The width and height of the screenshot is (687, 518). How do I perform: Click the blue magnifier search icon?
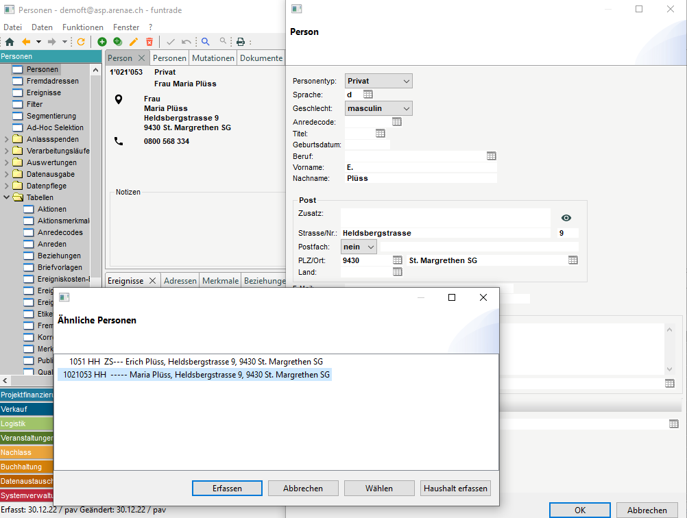tap(205, 42)
